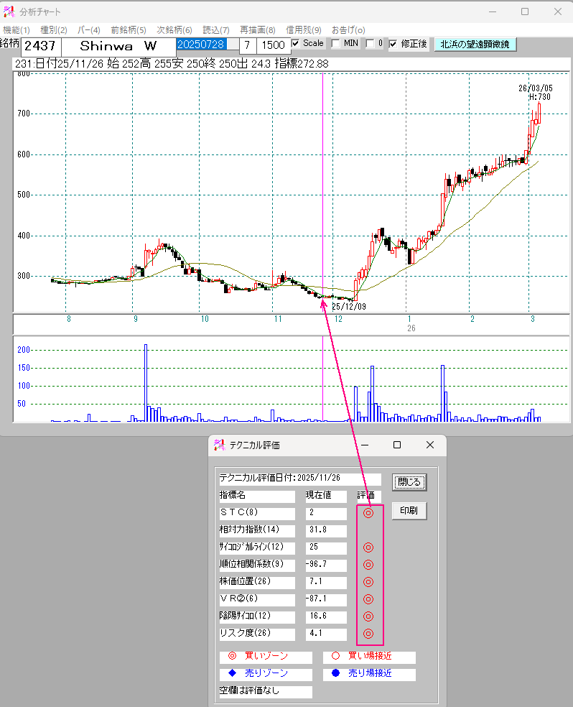This screenshot has height=707, width=573.
Task: Click the 買い場接近 legend circle
Action: point(335,655)
